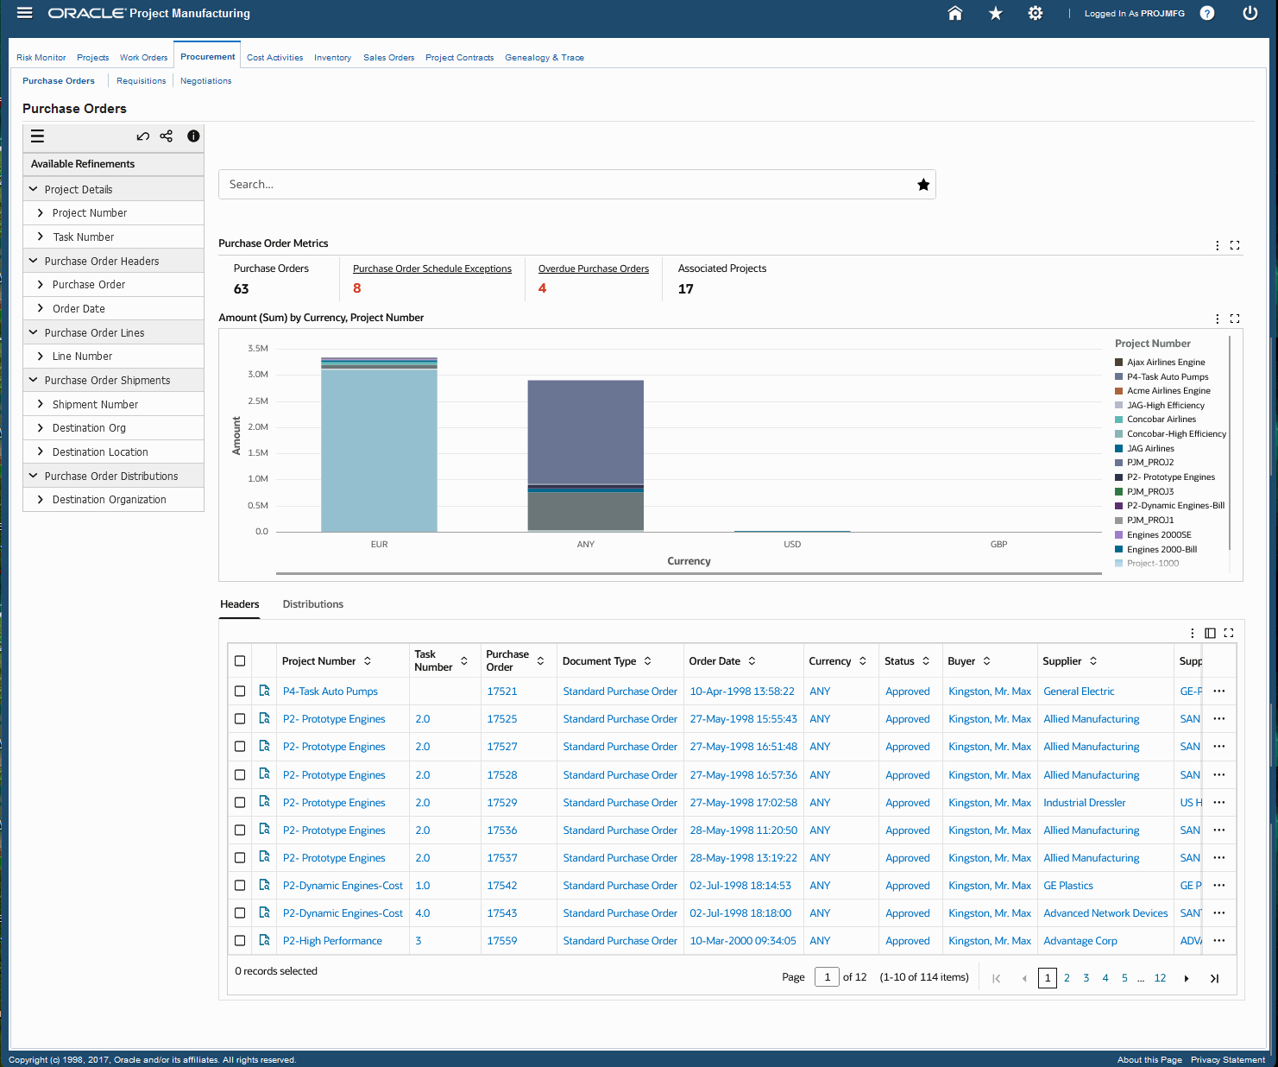Go to the Home icon
The height and width of the screenshot is (1067, 1278).
pos(955,13)
